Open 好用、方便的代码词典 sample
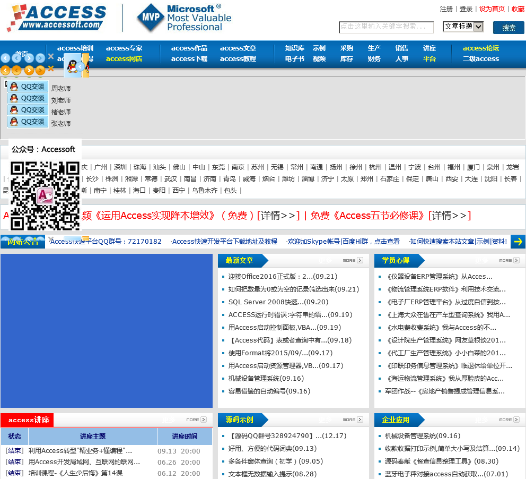Screen dimensions: 526x479 coord(273,448)
